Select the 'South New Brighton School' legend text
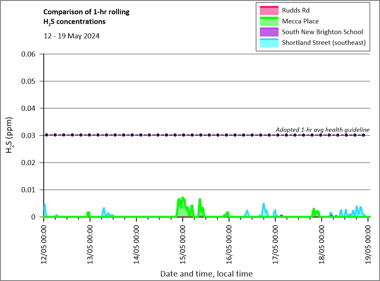The height and width of the screenshot is (281, 380). (x=322, y=32)
